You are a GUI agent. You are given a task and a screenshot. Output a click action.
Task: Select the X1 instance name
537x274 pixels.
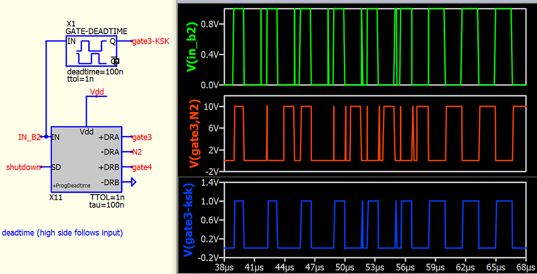(71, 24)
